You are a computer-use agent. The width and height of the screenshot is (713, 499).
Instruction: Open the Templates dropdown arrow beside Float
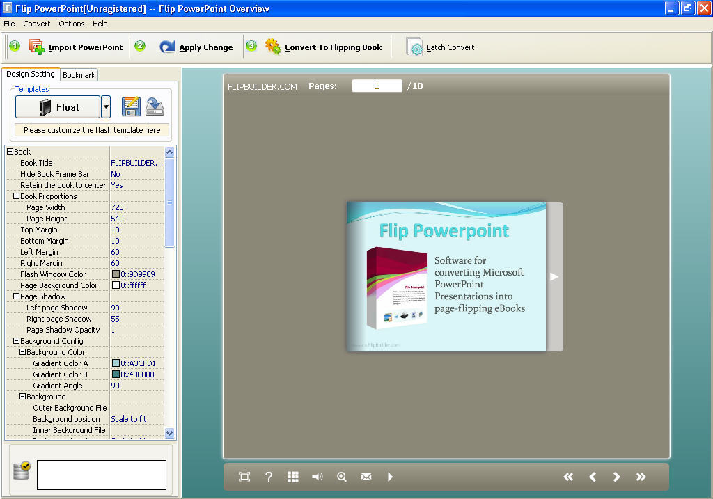pos(106,106)
